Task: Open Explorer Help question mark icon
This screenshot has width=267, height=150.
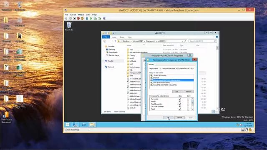Action: click(x=217, y=37)
